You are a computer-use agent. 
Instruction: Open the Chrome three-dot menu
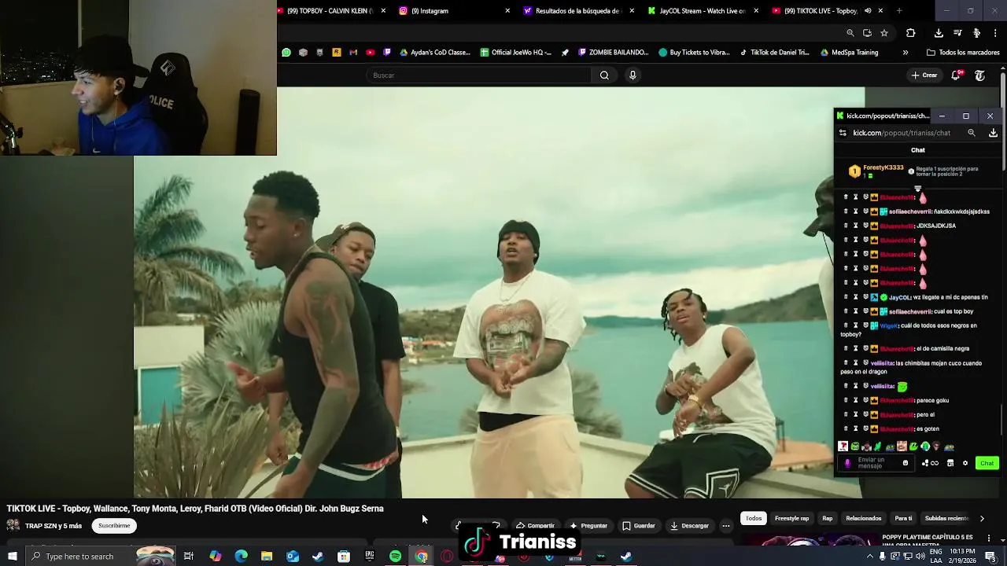[996, 33]
